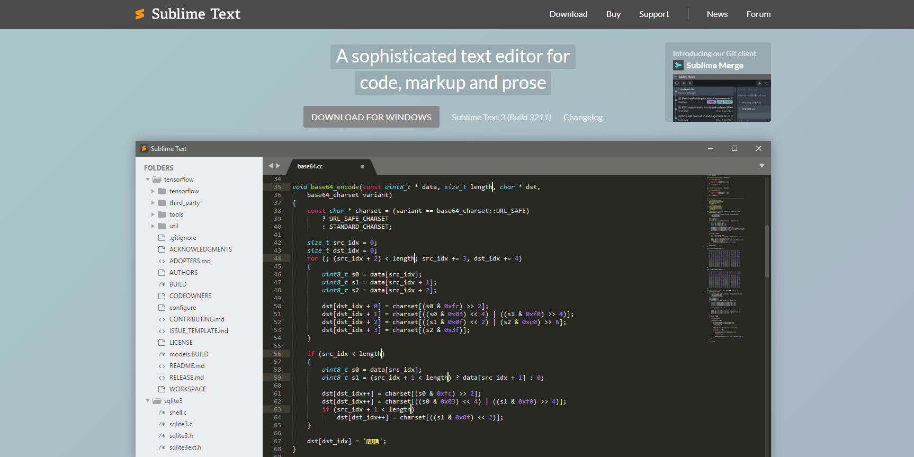This screenshot has height=457, width=914.
Task: Click the Sublime Text icon in demo titlebar
Action: click(x=144, y=149)
